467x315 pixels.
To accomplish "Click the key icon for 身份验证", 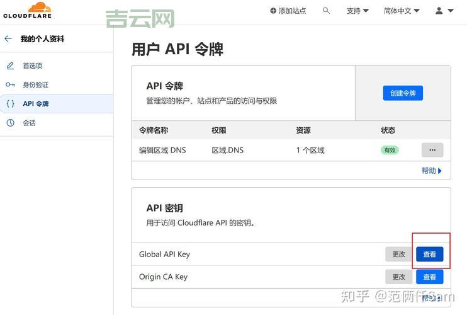I will (x=10, y=84).
